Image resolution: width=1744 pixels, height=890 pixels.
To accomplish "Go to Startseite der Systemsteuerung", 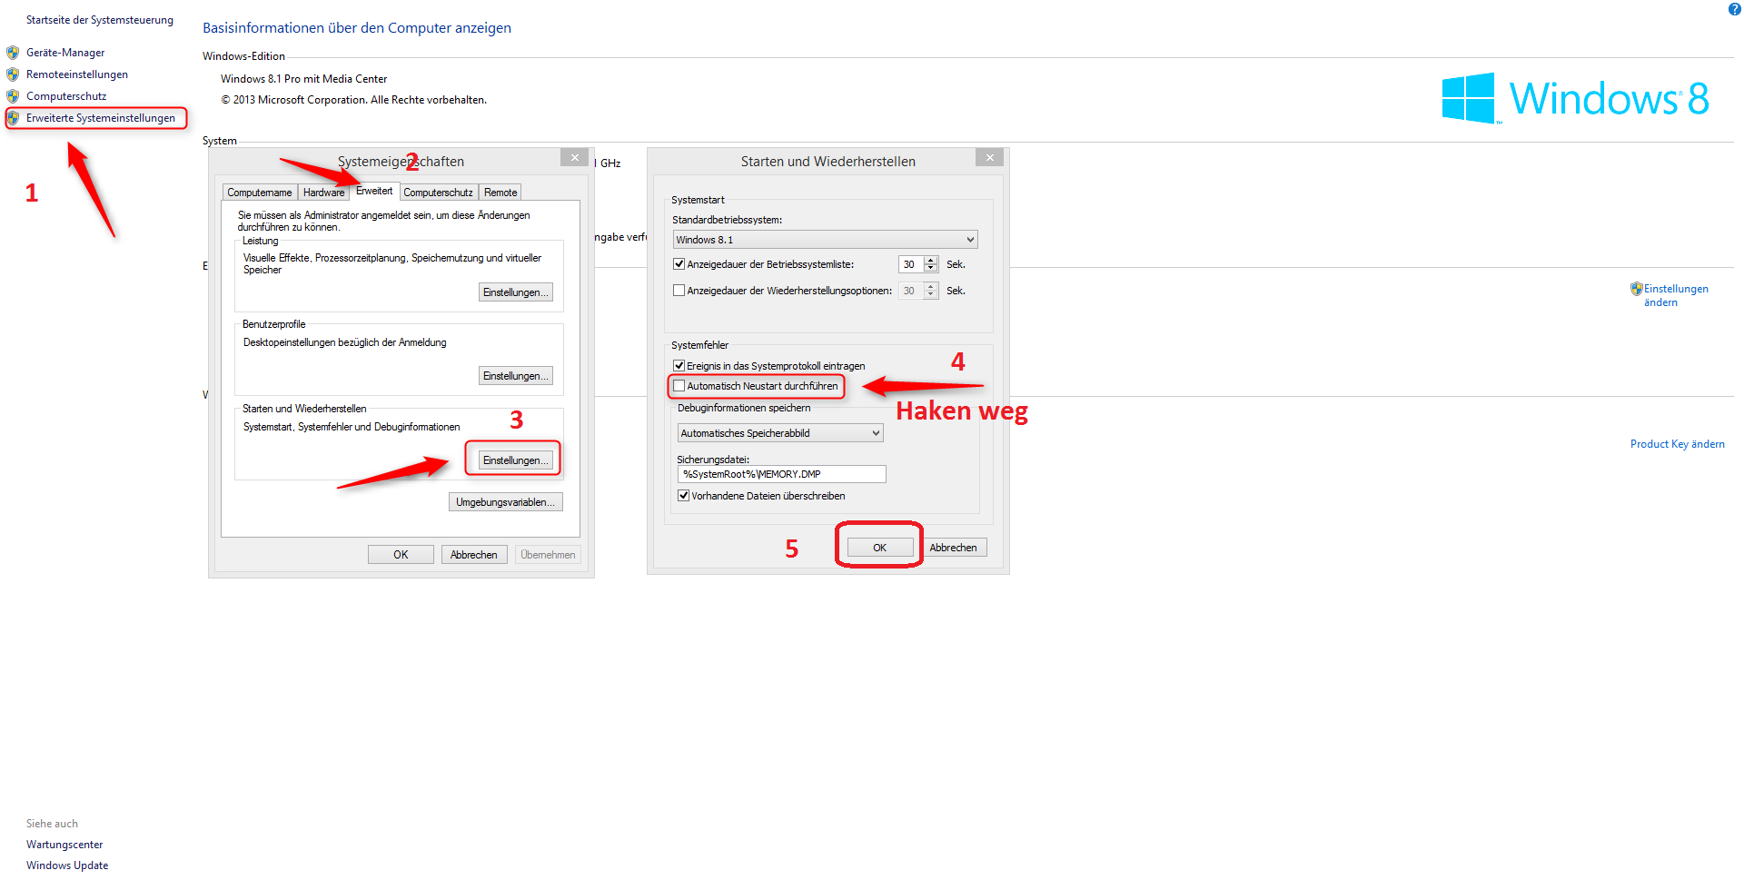I will (x=100, y=20).
